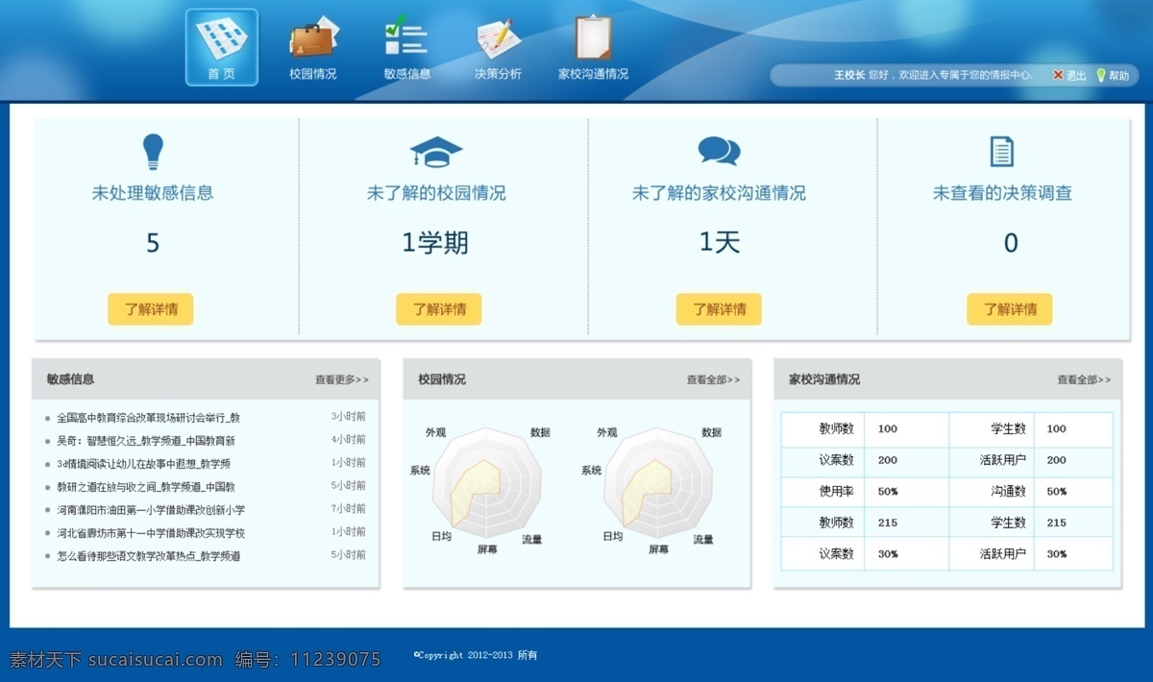Click the 王校长 username text
This screenshot has width=1153, height=682.
[x=849, y=75]
